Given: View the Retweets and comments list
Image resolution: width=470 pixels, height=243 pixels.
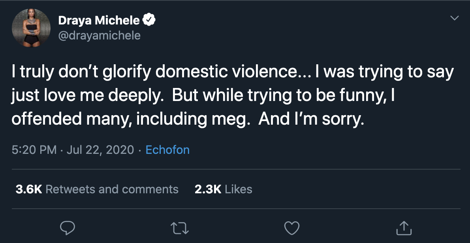Looking at the screenshot, I should coord(112,189).
